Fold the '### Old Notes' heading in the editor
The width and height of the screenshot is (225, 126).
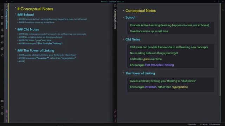coord(15,29)
